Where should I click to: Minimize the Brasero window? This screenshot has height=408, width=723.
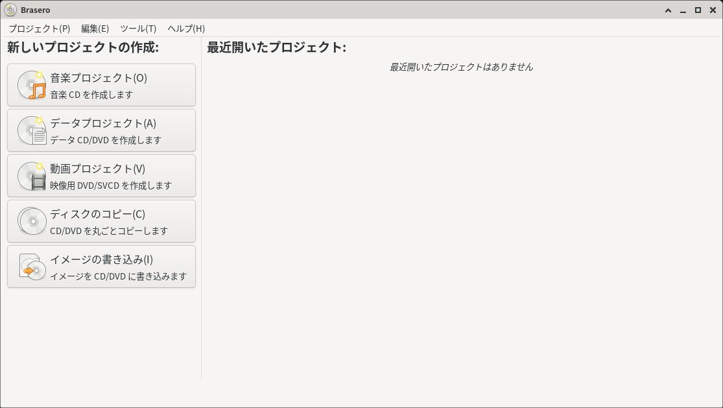(683, 10)
